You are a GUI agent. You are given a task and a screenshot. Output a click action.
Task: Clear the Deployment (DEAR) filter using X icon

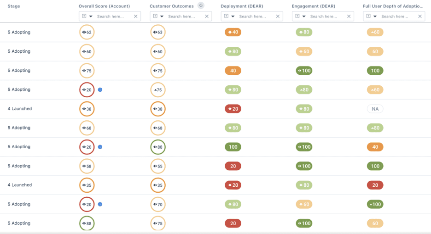pyautogui.click(x=278, y=17)
